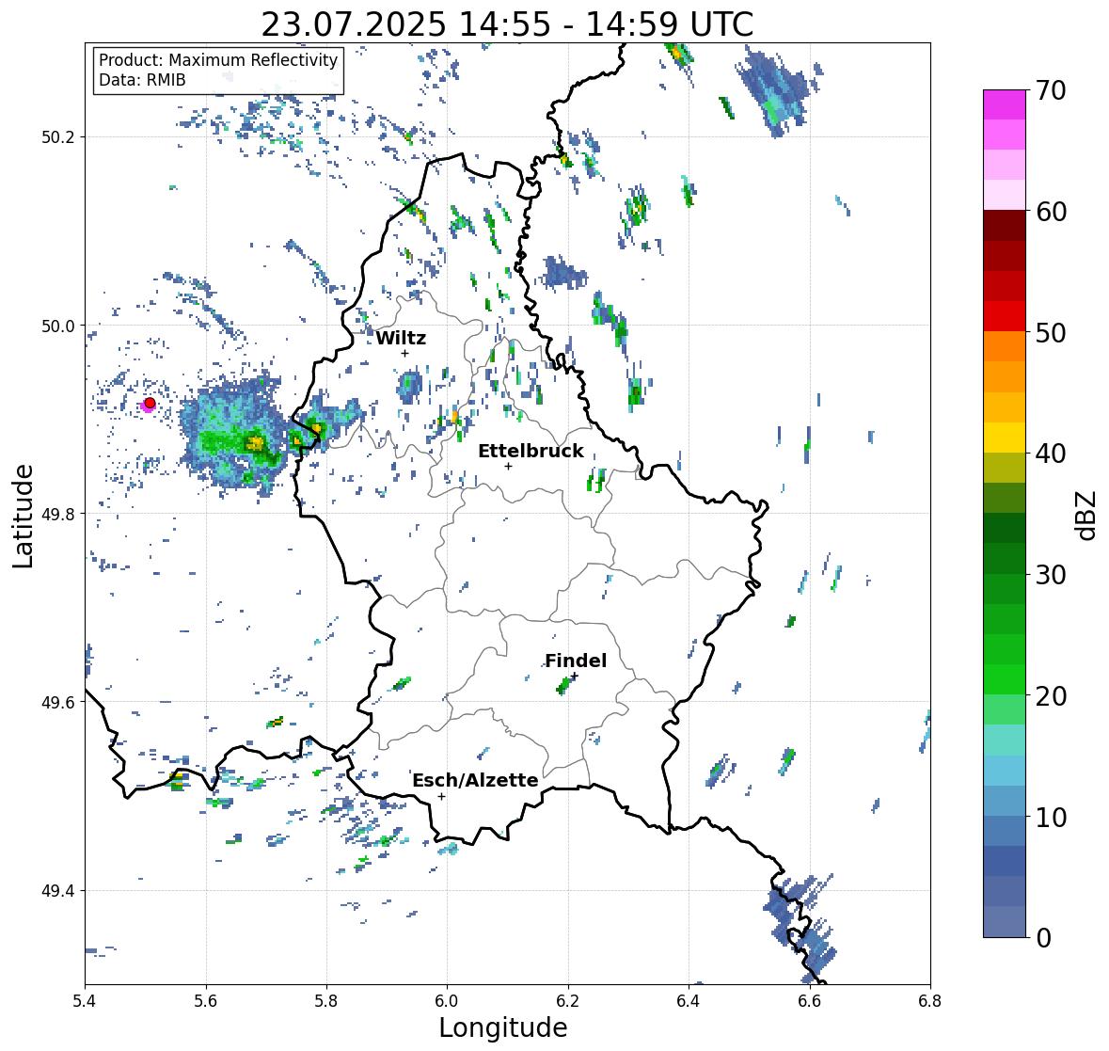The height and width of the screenshot is (1051, 1109).
Task: Click the latitude tick label 49.6
Action: click(58, 702)
